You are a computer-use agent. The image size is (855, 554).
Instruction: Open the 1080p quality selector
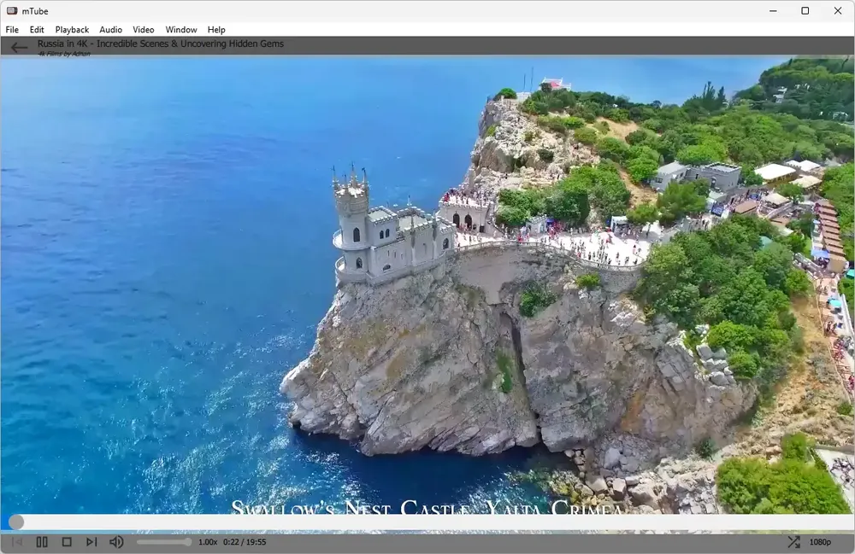[820, 542]
